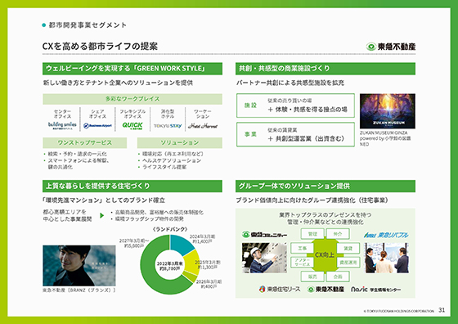458x324 pixels.
Task: Click the ZUKAN MUSEUM GINZA caption text
Action: coord(385,138)
